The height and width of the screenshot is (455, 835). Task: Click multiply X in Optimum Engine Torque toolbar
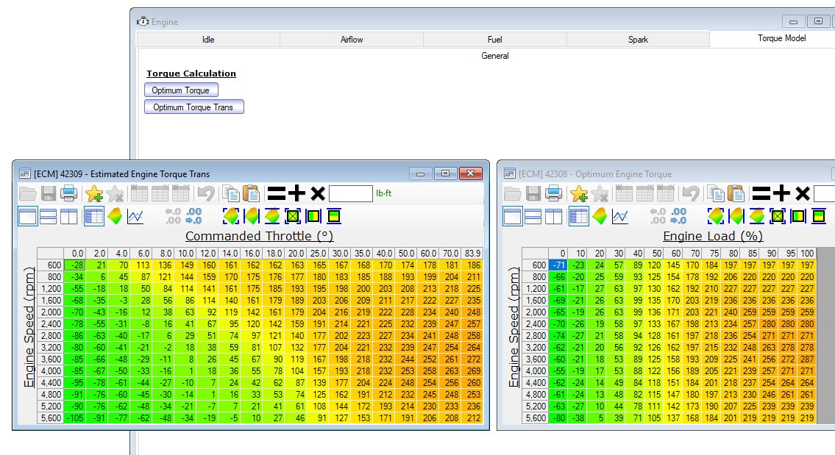coord(803,193)
